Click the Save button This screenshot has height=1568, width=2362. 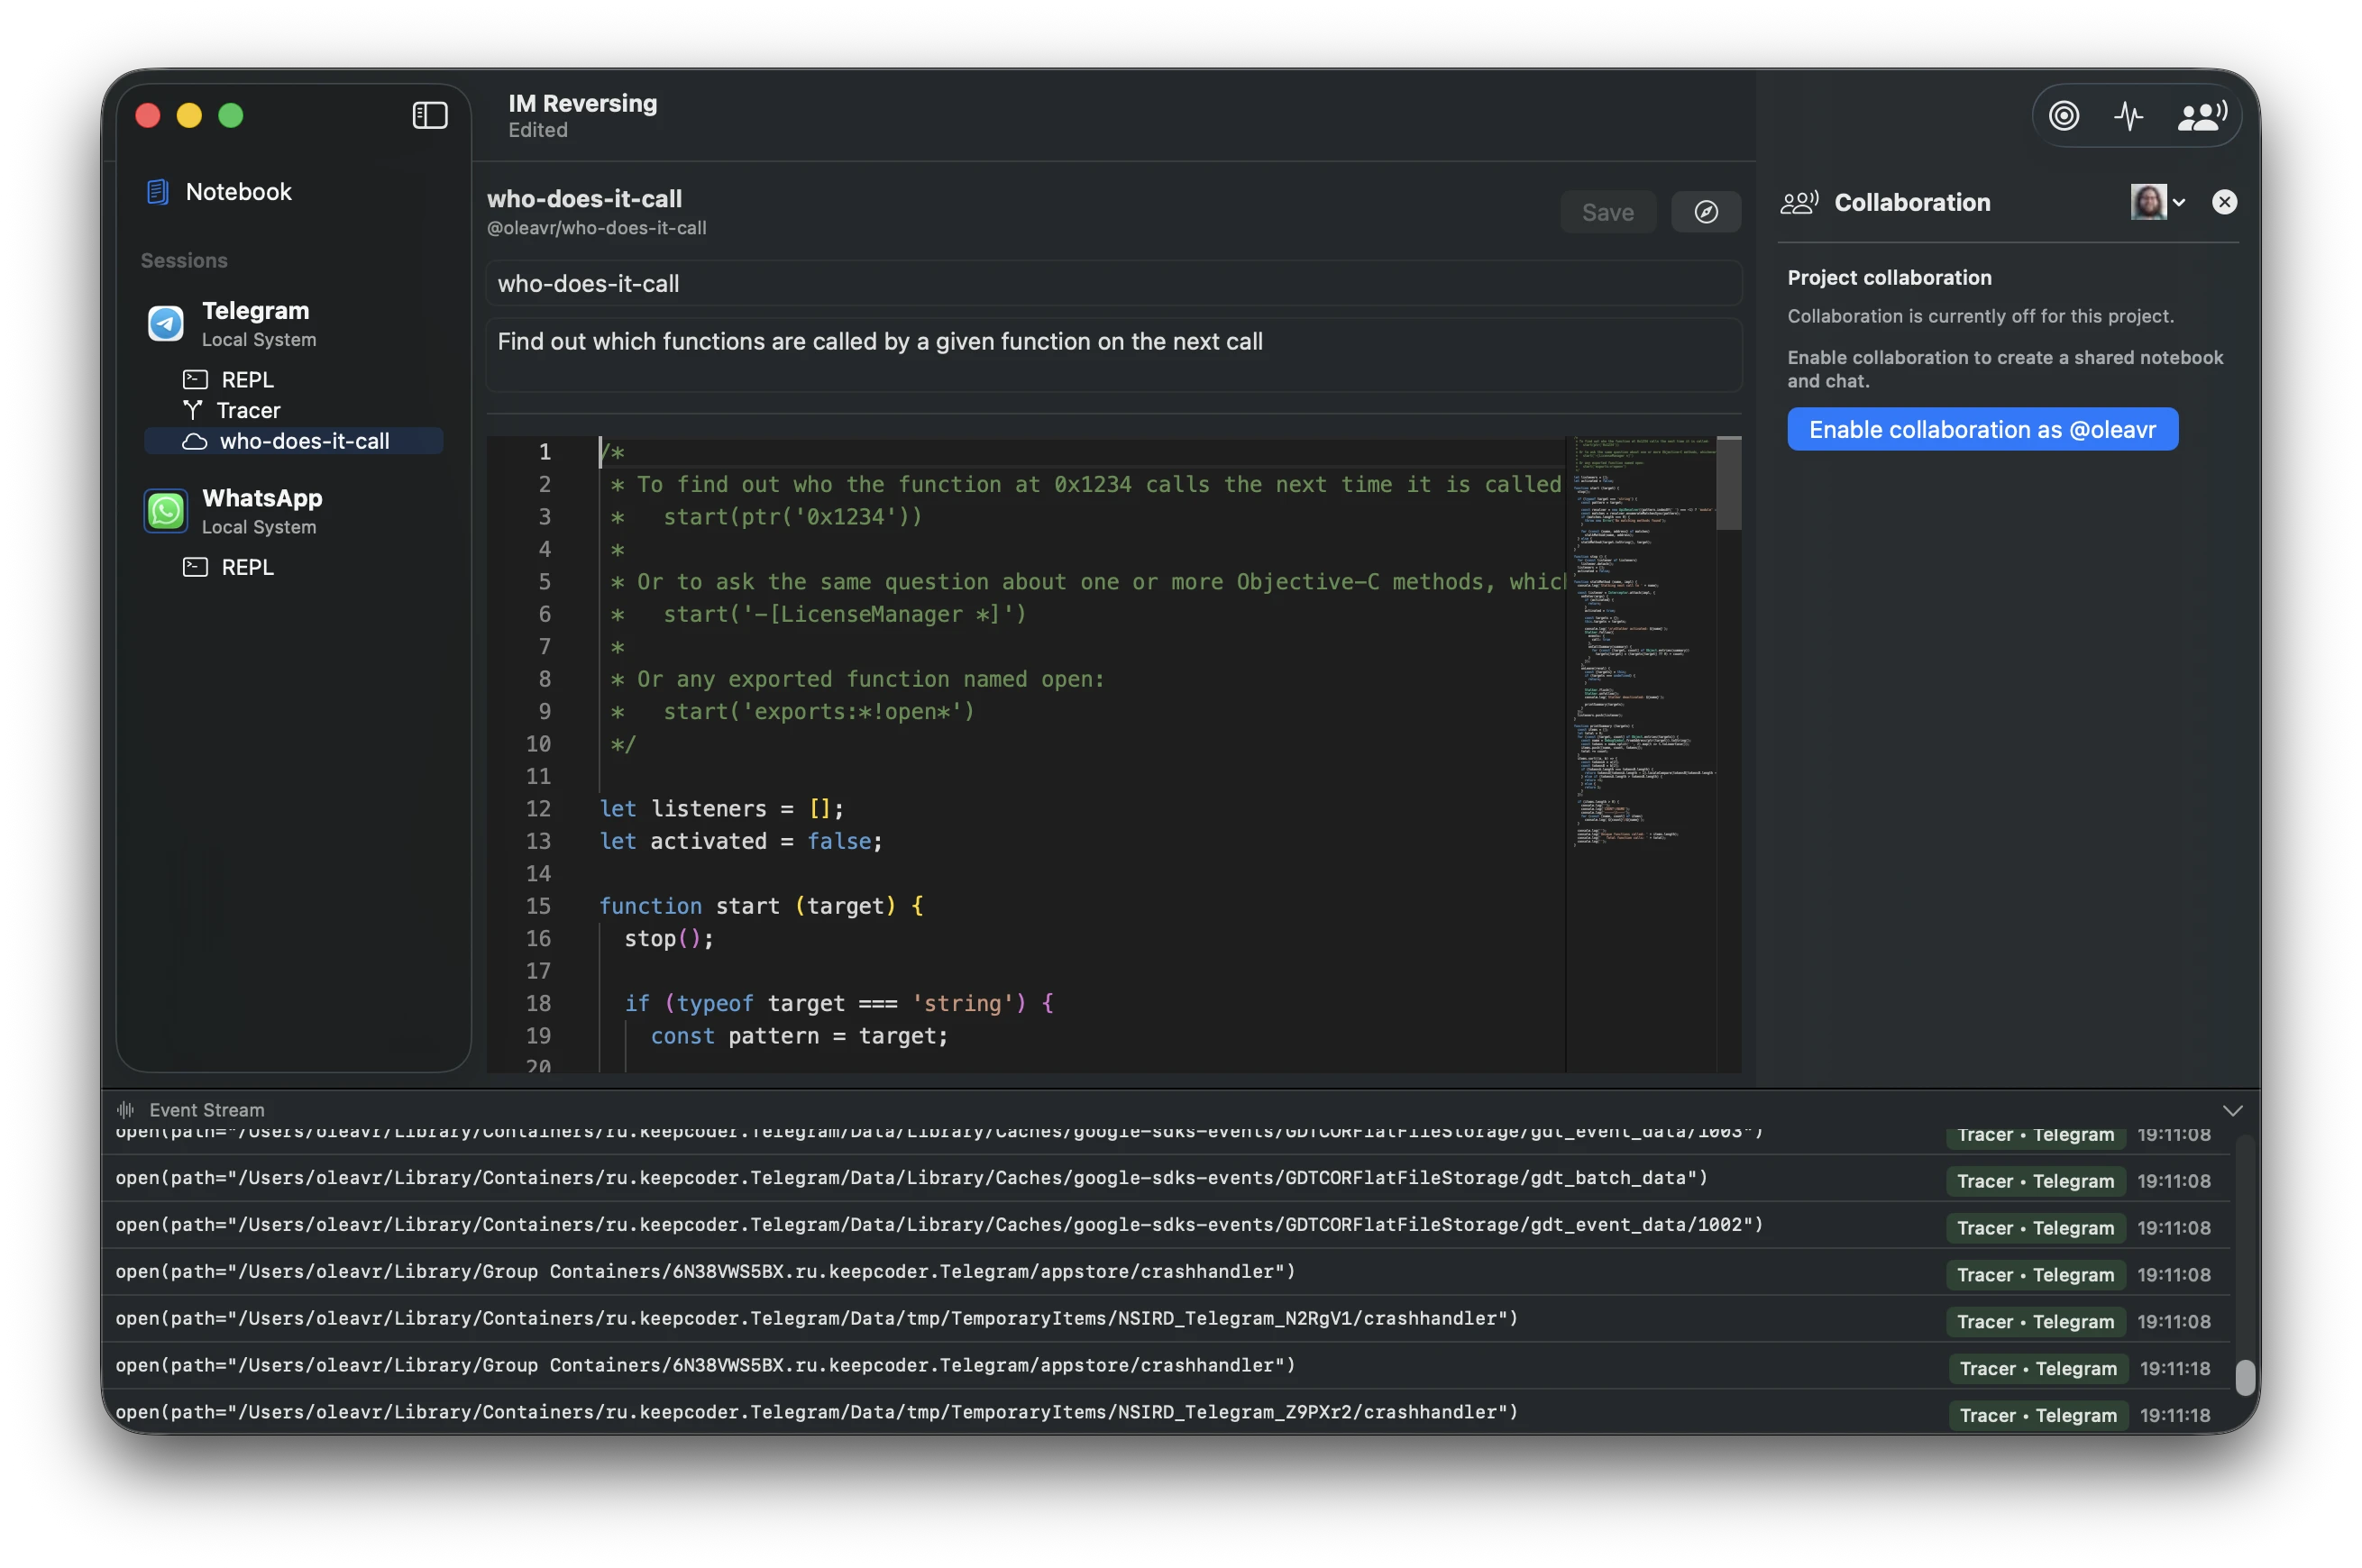click(1607, 212)
